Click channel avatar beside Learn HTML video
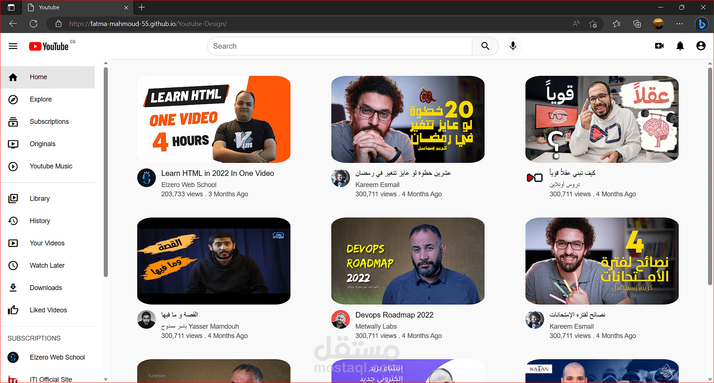The width and height of the screenshot is (714, 383). (147, 178)
